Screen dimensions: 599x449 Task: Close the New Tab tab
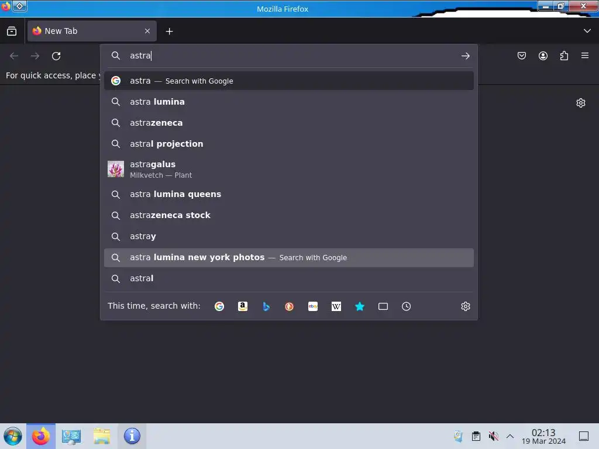(x=147, y=31)
